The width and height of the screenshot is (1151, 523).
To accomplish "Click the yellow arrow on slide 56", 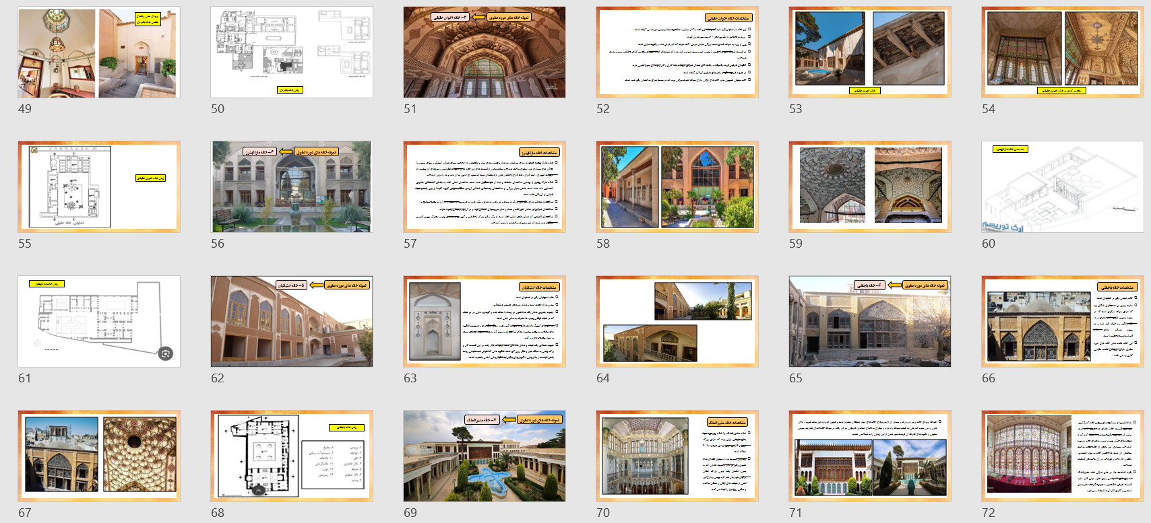I will (286, 152).
